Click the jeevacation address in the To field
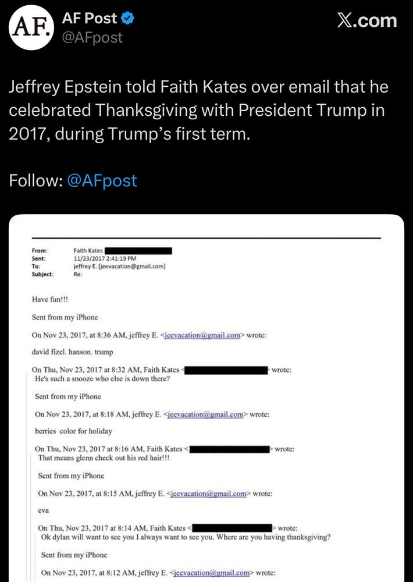Viewport: 413px width, 582px height. pyautogui.click(x=120, y=267)
